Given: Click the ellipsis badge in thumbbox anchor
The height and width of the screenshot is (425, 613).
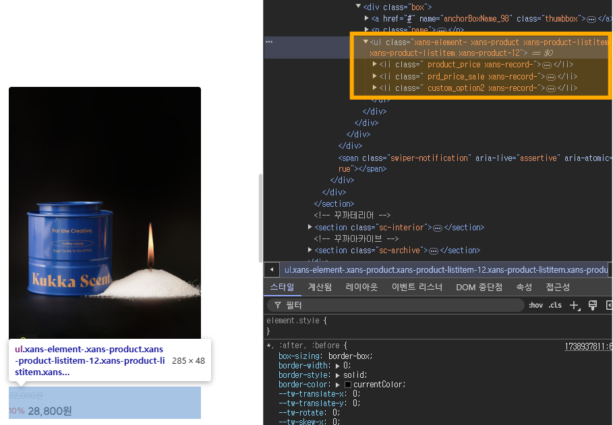Looking at the screenshot, I should point(591,19).
